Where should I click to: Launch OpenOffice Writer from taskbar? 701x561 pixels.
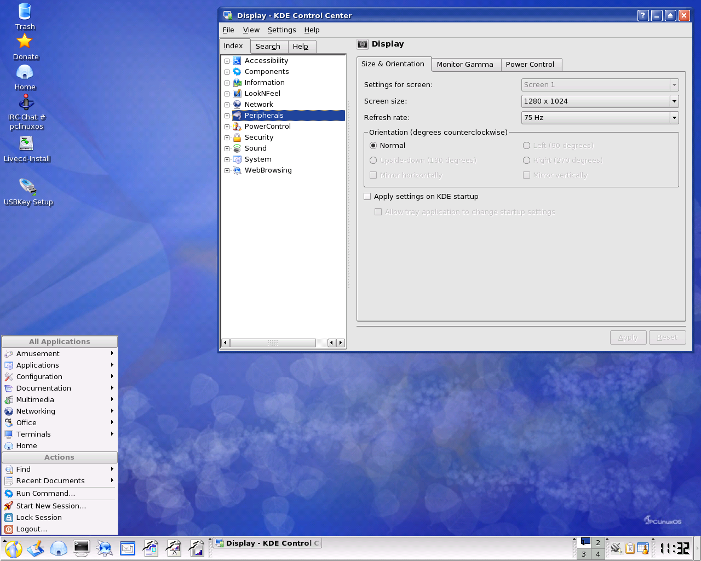151,548
